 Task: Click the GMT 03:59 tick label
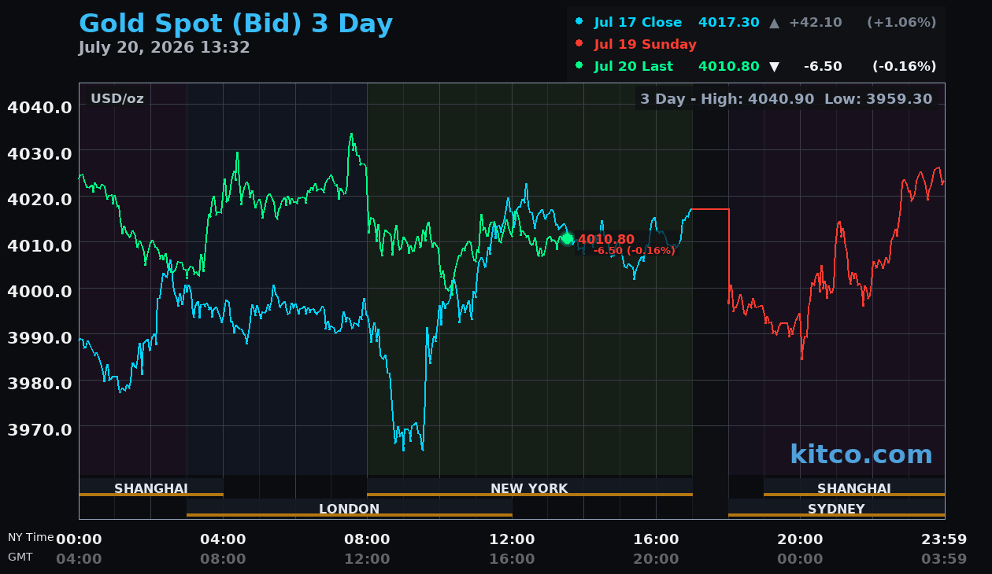point(944,559)
